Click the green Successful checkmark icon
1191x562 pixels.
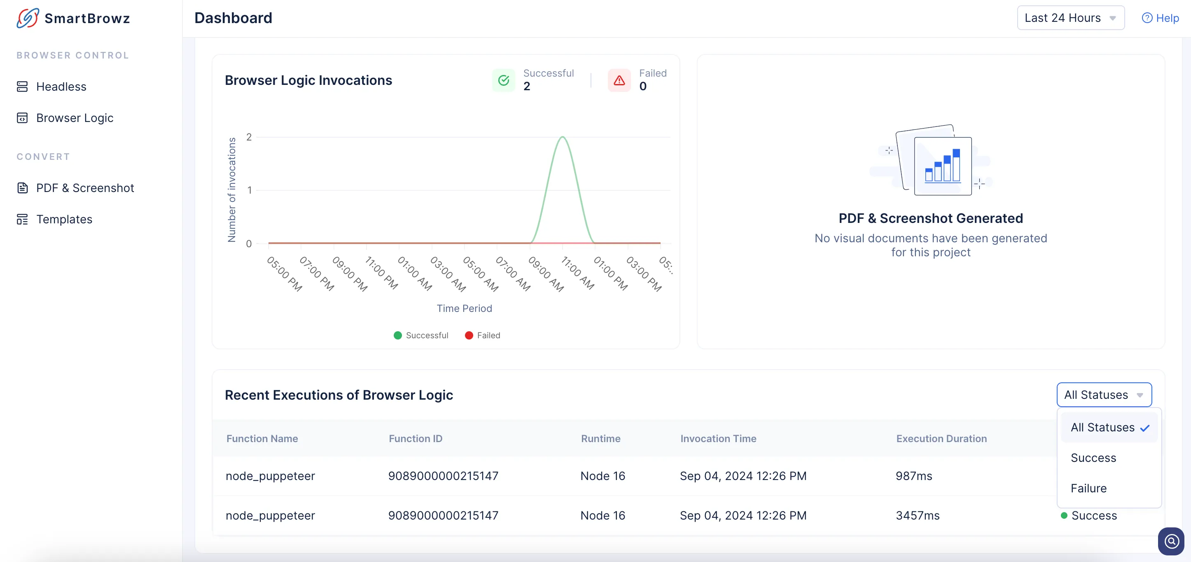point(504,80)
